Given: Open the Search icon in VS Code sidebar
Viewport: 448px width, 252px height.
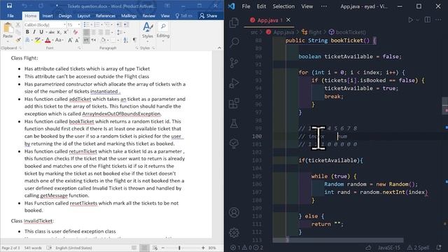Looking at the screenshot, I should click(234, 42).
